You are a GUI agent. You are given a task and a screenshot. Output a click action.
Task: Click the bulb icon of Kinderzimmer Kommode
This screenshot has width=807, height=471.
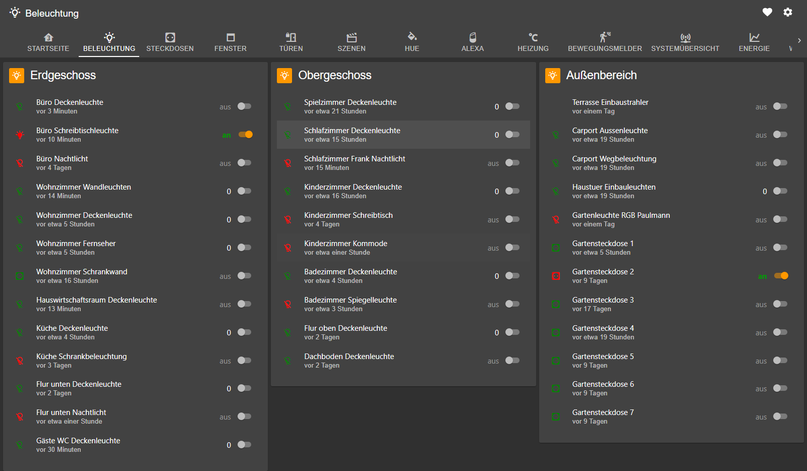pos(287,248)
